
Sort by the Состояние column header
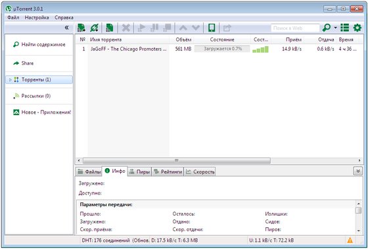point(222,39)
